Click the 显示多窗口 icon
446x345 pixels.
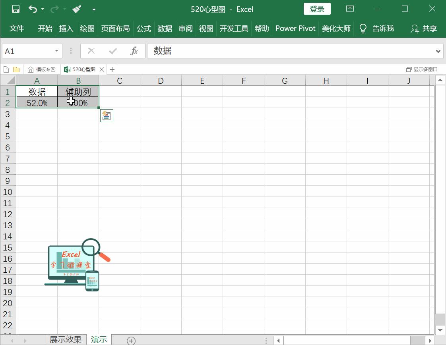(x=421, y=69)
